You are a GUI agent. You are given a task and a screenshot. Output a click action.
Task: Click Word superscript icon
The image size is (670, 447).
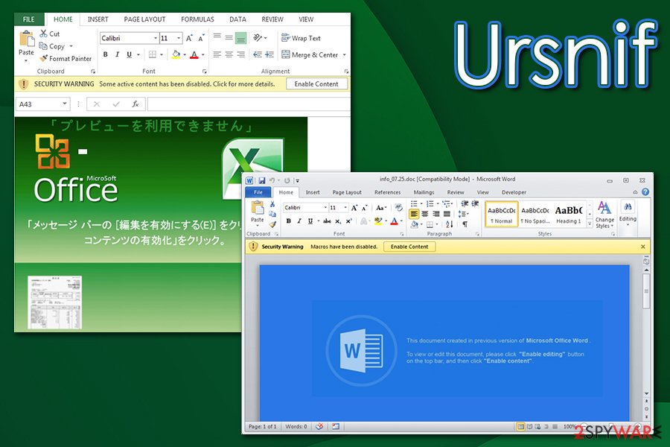point(349,221)
